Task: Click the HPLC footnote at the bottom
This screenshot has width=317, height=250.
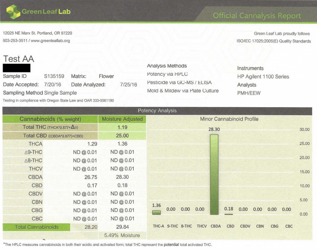Action: point(107,245)
